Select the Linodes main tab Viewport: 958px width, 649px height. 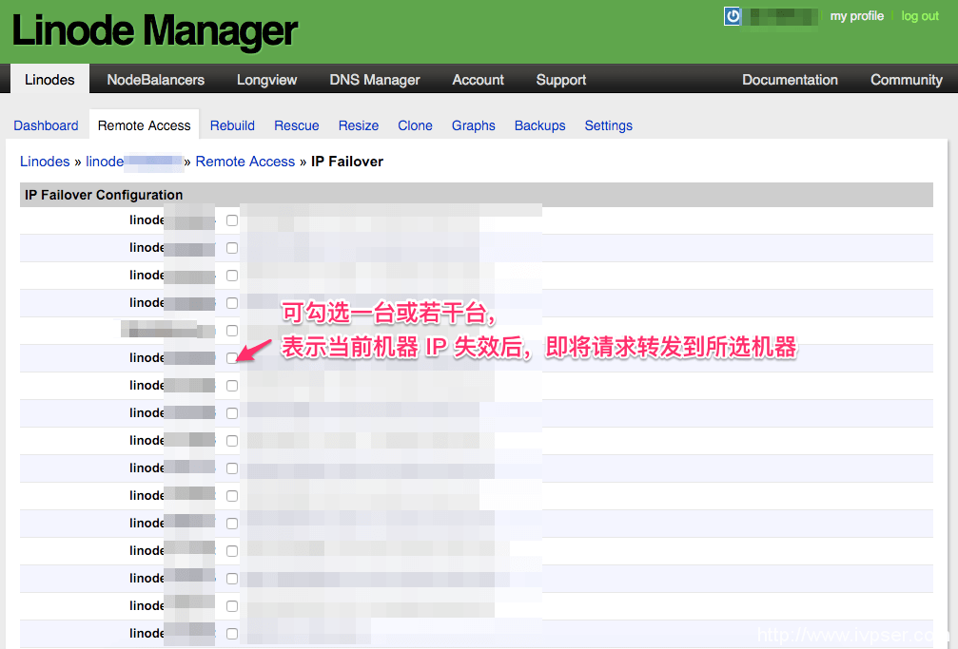[49, 80]
